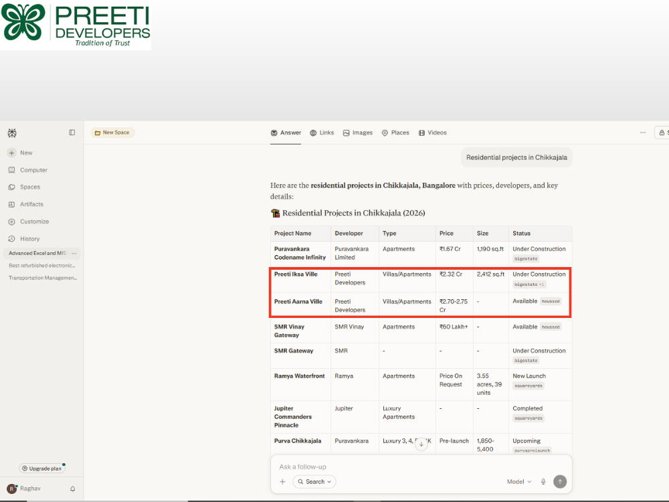The height and width of the screenshot is (502, 669).
Task: Switch to the Places tab
Action: (x=395, y=133)
